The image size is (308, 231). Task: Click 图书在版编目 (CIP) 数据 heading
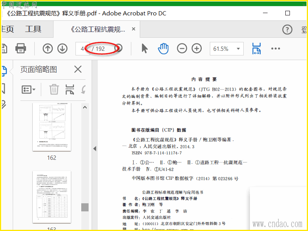click(x=159, y=130)
